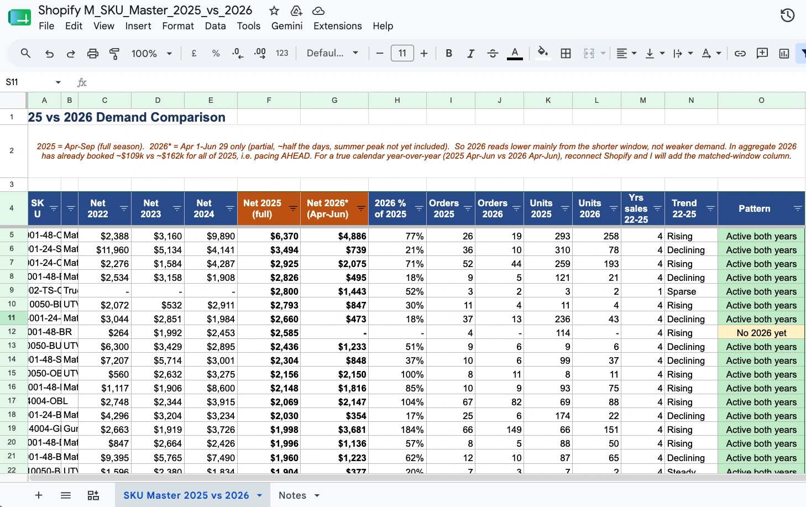Add a new sheet

pyautogui.click(x=39, y=495)
